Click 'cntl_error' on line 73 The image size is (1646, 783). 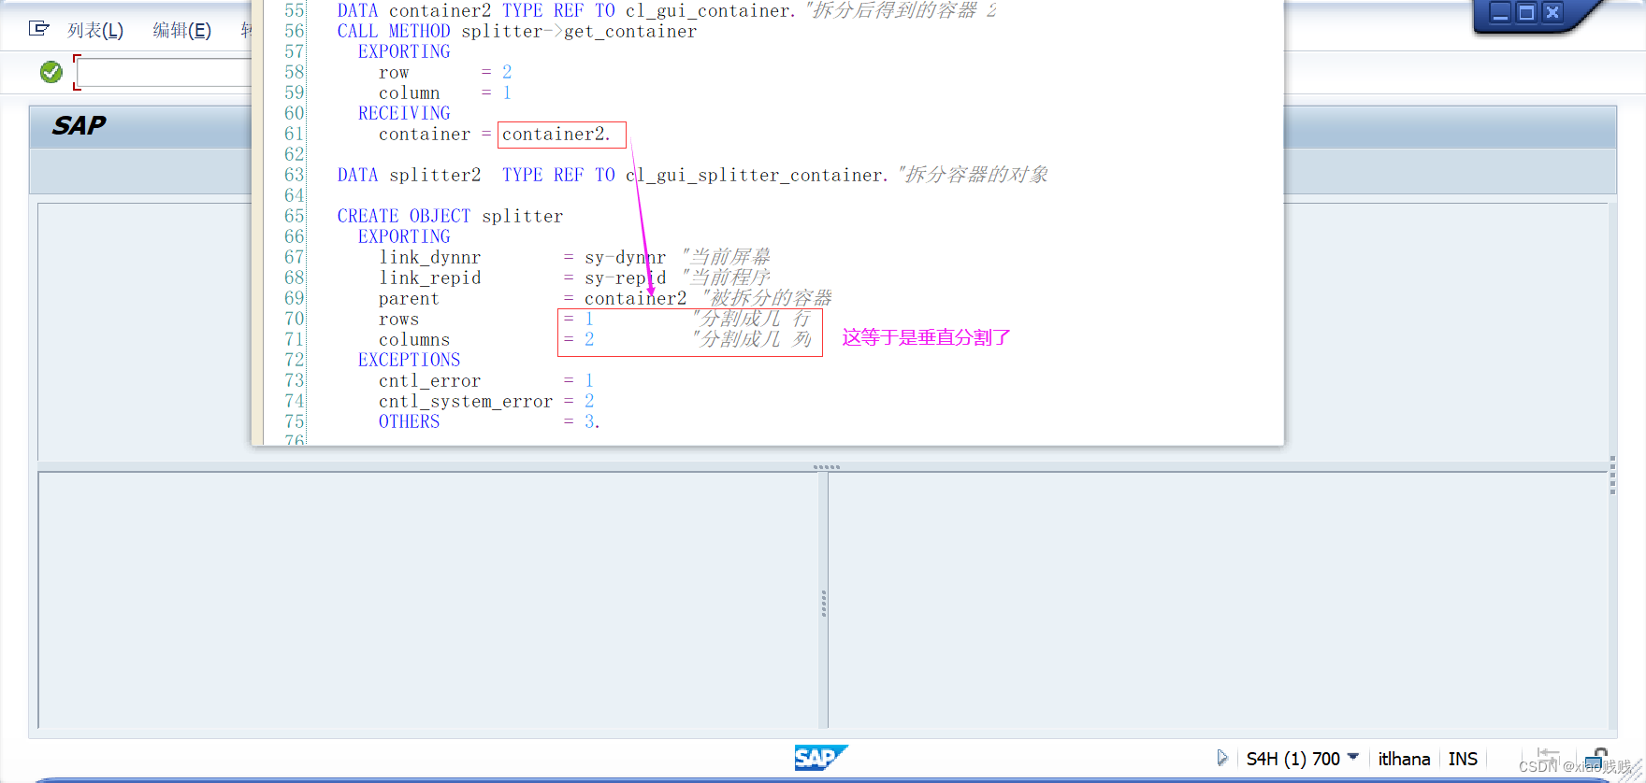(430, 380)
